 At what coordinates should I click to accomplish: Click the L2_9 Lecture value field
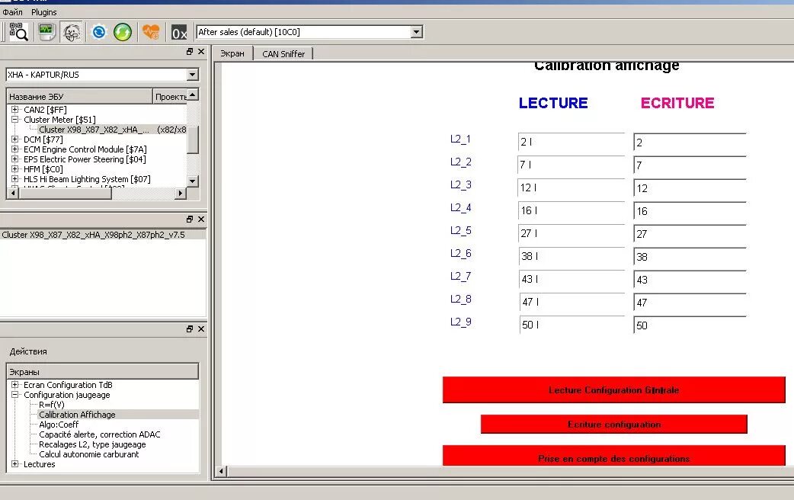pos(571,325)
